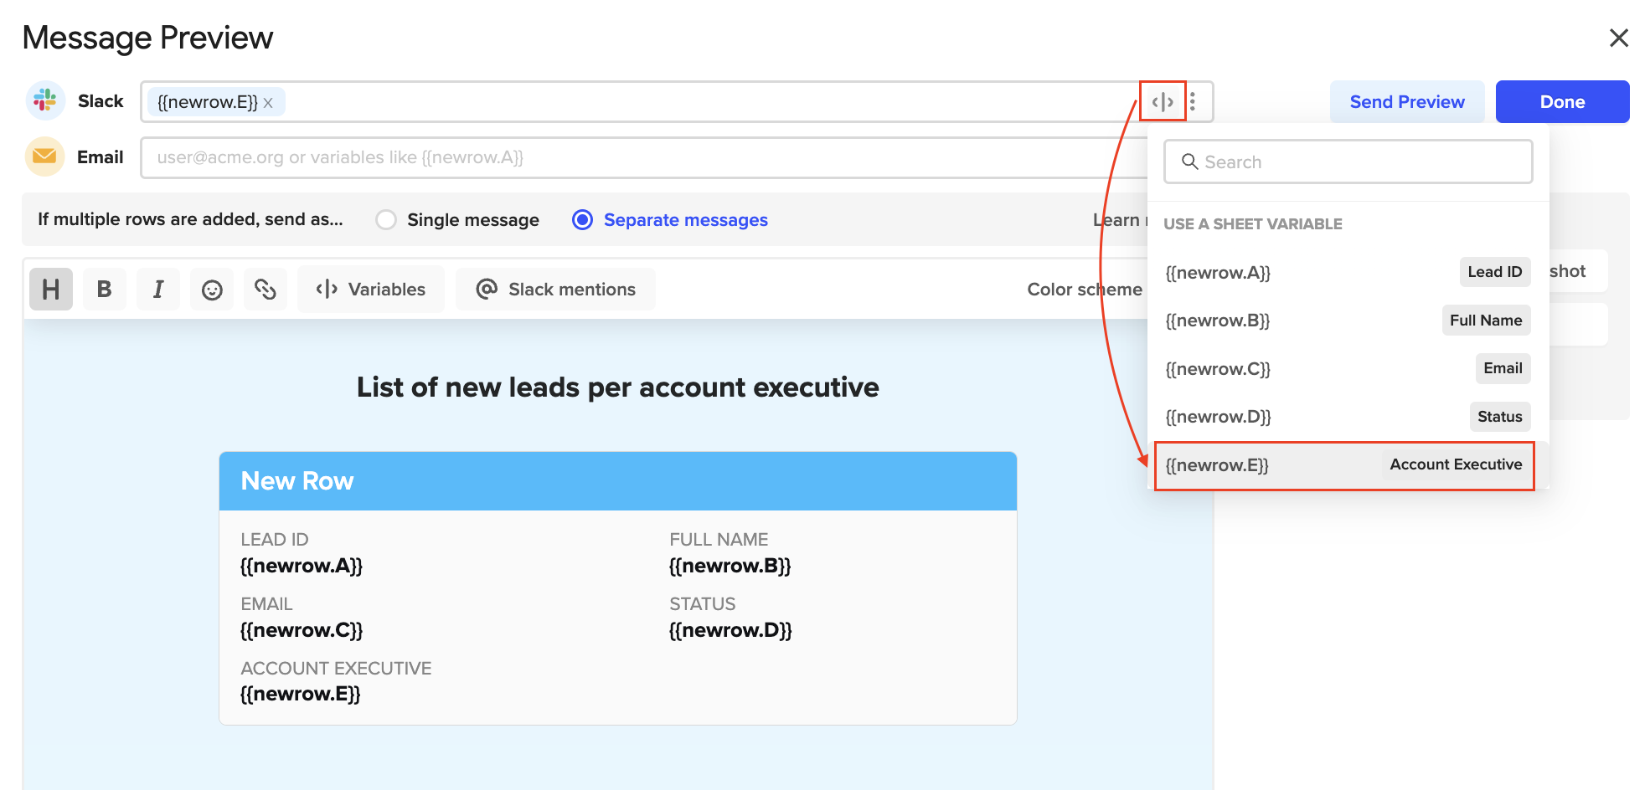Image resolution: width=1650 pixels, height=790 pixels.
Task: Click the Done button
Action: [1563, 102]
